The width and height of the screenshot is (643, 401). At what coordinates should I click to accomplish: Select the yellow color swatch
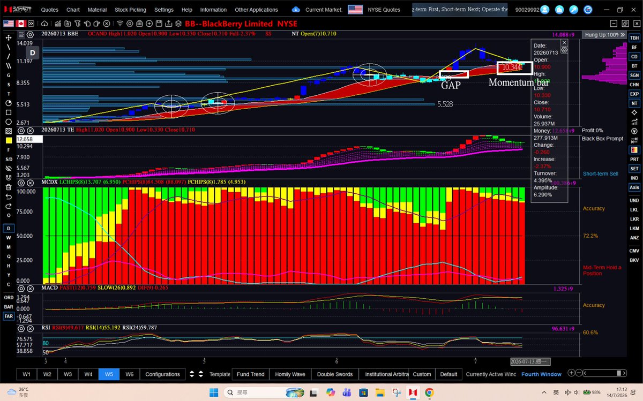pos(9,140)
